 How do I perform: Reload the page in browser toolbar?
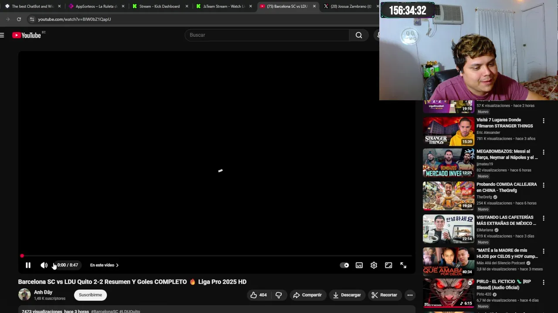19,19
